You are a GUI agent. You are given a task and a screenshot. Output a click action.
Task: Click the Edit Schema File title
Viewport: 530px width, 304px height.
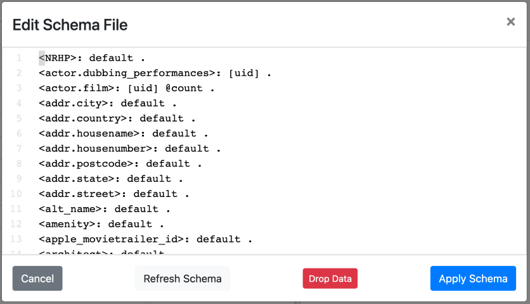pyautogui.click(x=70, y=25)
